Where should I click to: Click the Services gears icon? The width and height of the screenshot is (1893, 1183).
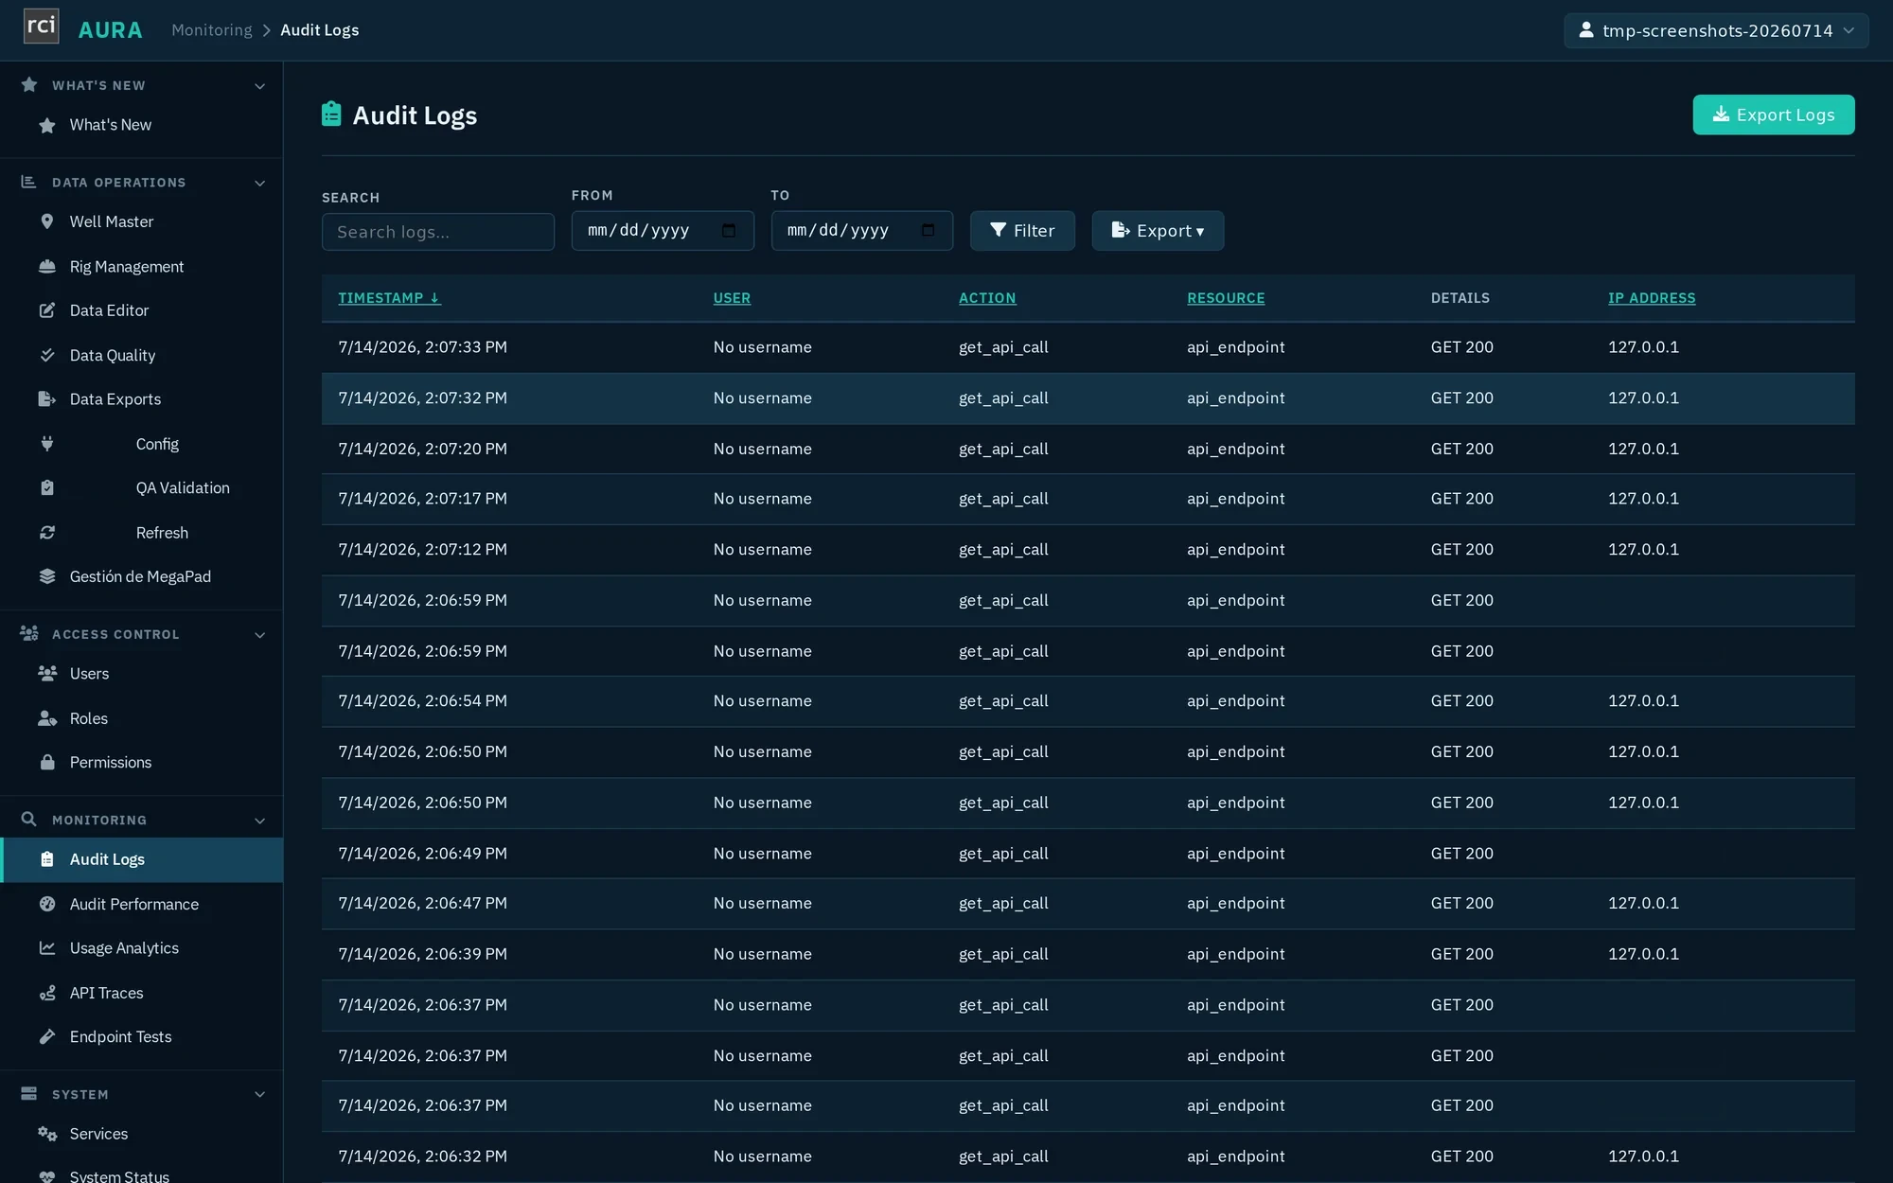47,1134
